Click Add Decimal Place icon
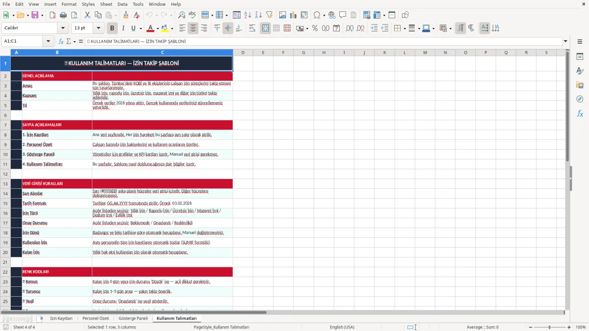Image resolution: width=589 pixels, height=331 pixels. coord(350,28)
